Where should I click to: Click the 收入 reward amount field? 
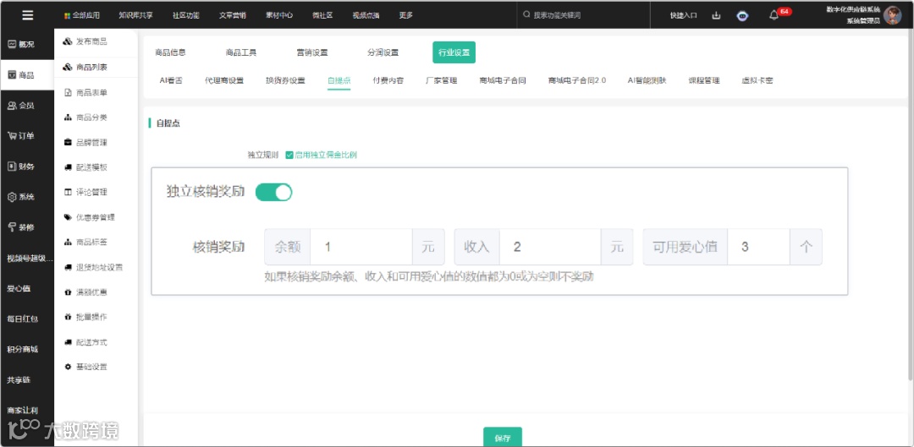550,247
